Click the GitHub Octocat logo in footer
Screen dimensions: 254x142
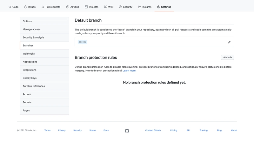127,131
